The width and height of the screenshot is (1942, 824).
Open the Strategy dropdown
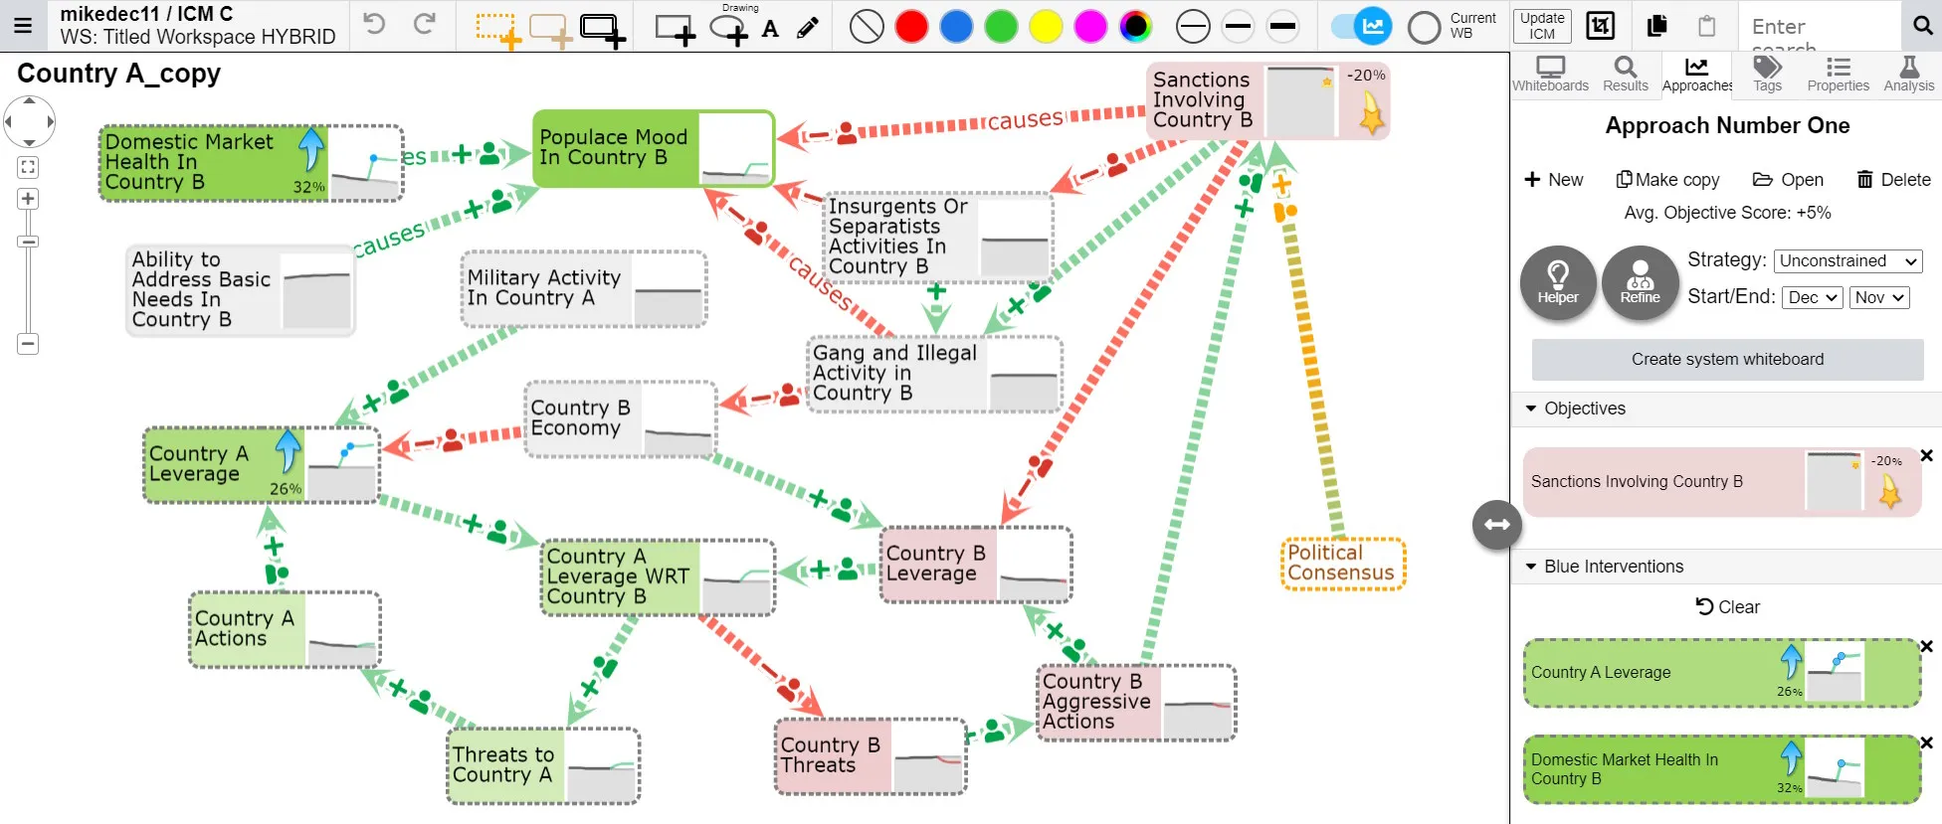point(1847,260)
